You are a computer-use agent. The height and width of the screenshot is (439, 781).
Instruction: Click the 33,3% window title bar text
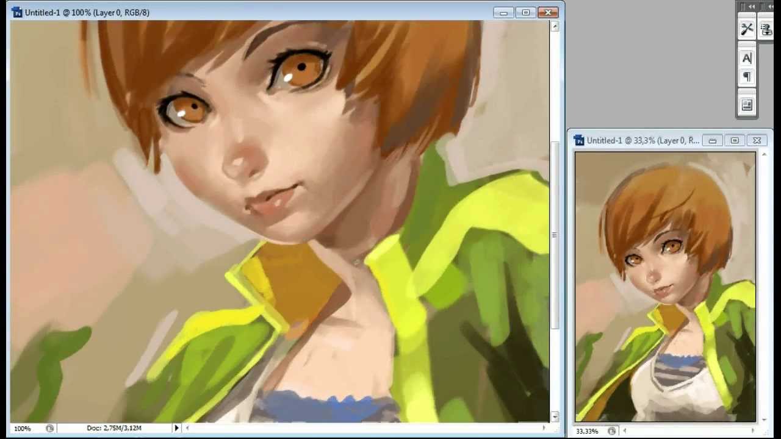[643, 140]
